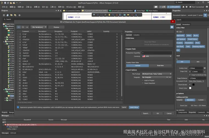Toggle the Add to Project checkbox
Screen dimensions: 209x138
coord(143,80)
